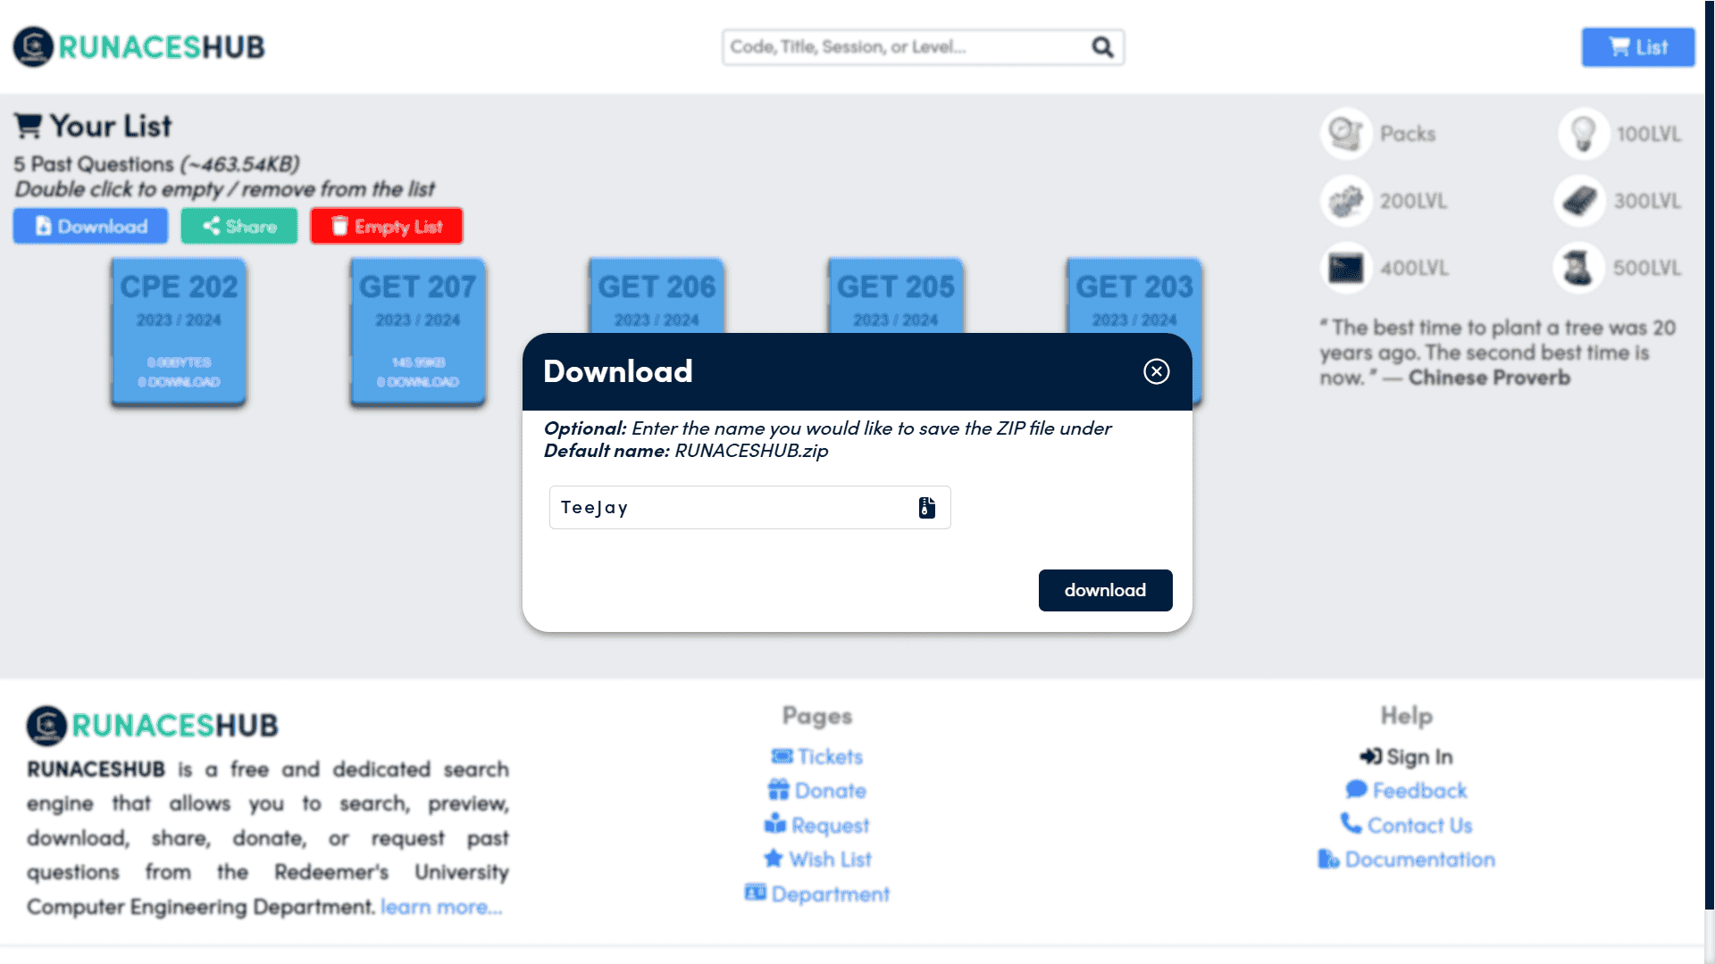Click the ZIP file icon in name field
Screen dimensions: 1715x964
point(927,507)
